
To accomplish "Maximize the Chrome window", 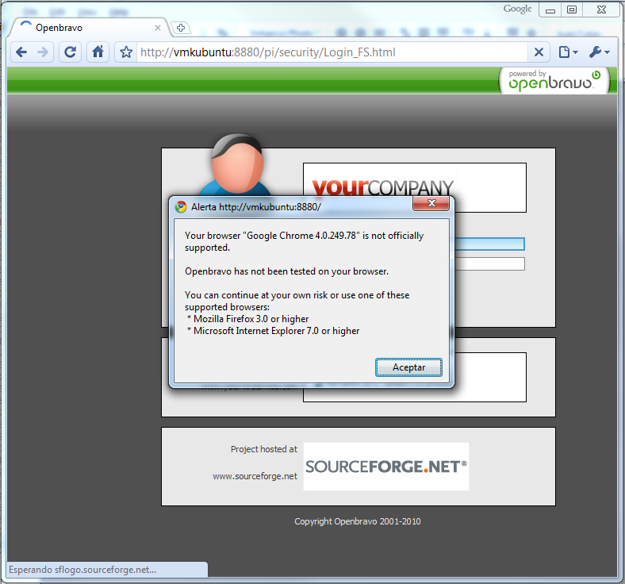I will (x=572, y=10).
